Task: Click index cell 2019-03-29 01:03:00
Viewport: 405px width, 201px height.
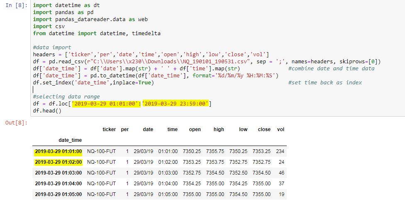Action: 59,173
